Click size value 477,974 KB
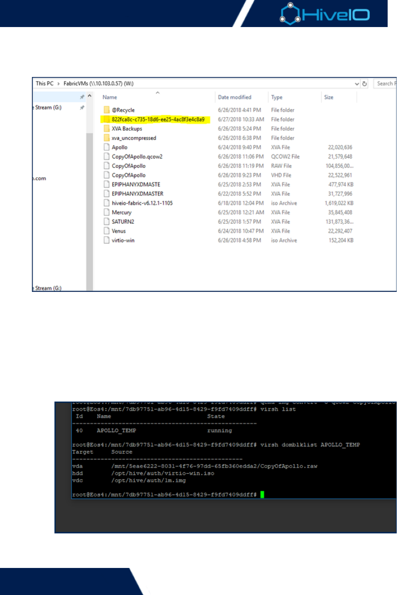This screenshot has height=595, width=397. pyautogui.click(x=341, y=184)
